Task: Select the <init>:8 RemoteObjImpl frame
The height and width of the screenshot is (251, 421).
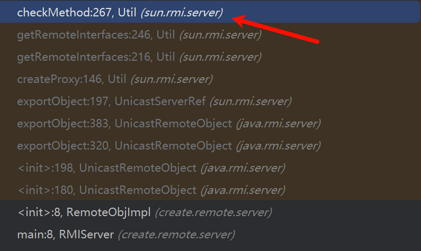Action: [x=211, y=212]
